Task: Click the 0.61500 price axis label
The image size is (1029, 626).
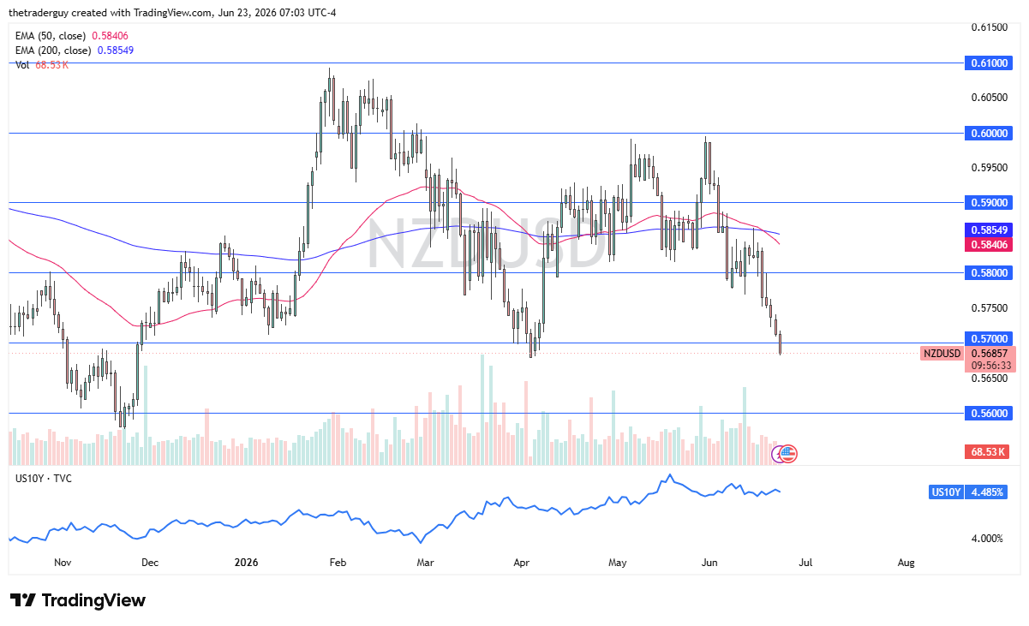Action: [990, 28]
